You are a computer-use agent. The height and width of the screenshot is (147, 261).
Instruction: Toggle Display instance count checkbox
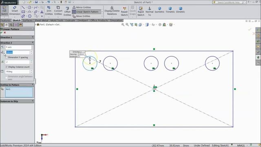pos(7,67)
